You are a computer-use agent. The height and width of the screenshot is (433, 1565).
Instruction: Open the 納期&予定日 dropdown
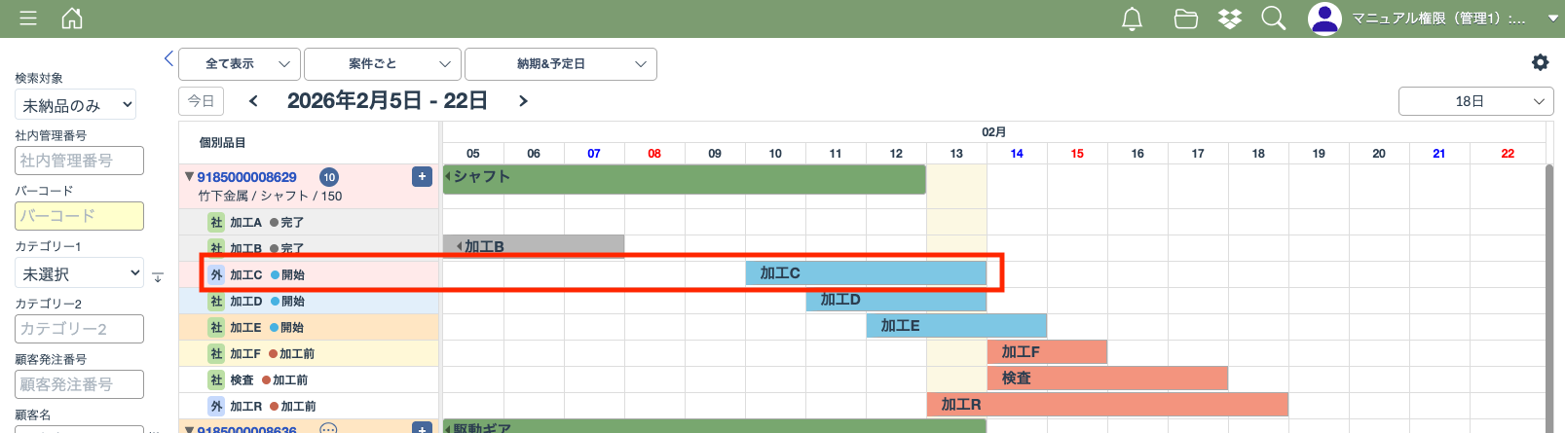tap(560, 64)
